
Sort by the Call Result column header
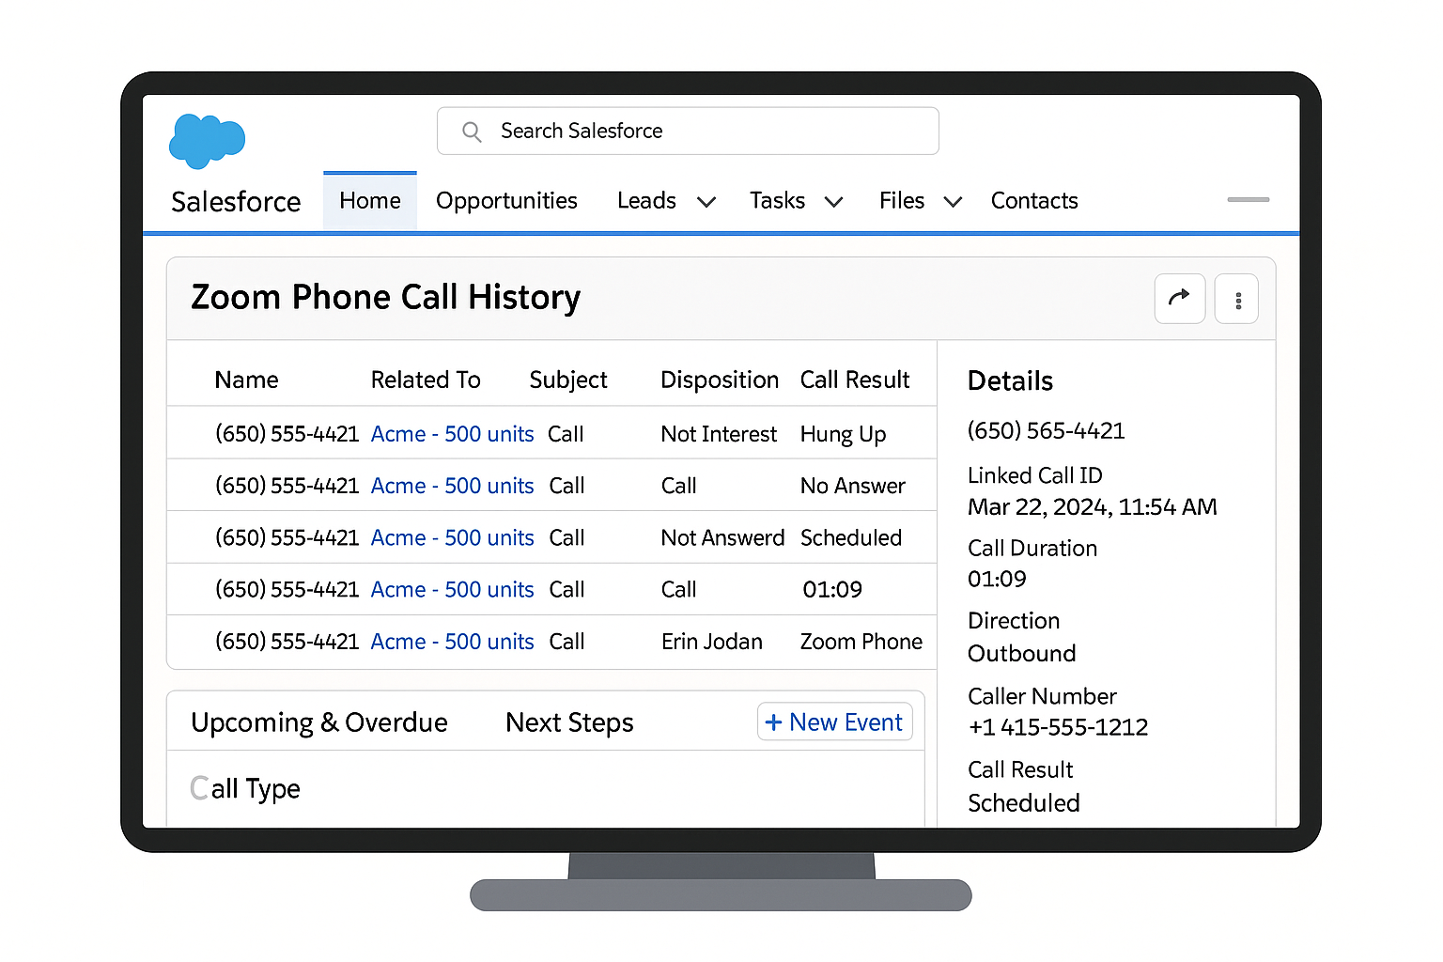[854, 380]
